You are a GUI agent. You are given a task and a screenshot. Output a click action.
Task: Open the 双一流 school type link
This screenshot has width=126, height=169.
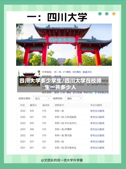[x=58, y=72]
